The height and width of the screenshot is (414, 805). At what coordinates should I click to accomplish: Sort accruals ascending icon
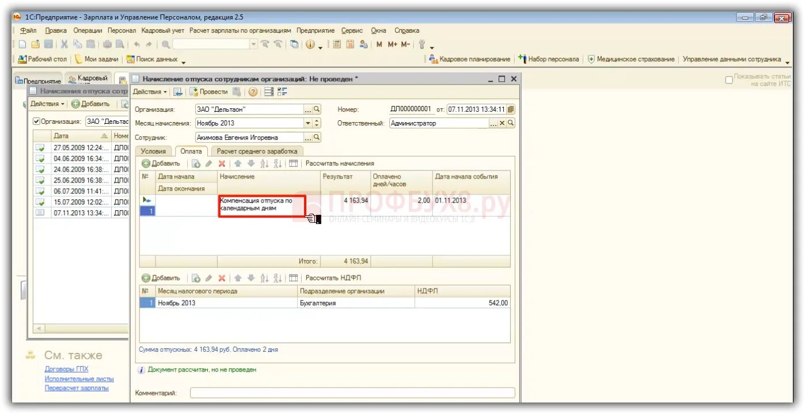265,164
